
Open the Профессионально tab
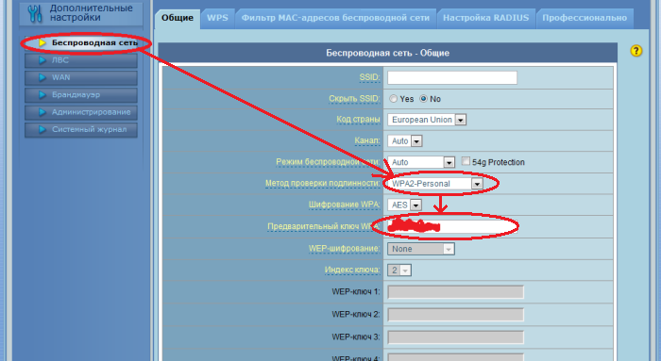click(x=585, y=18)
